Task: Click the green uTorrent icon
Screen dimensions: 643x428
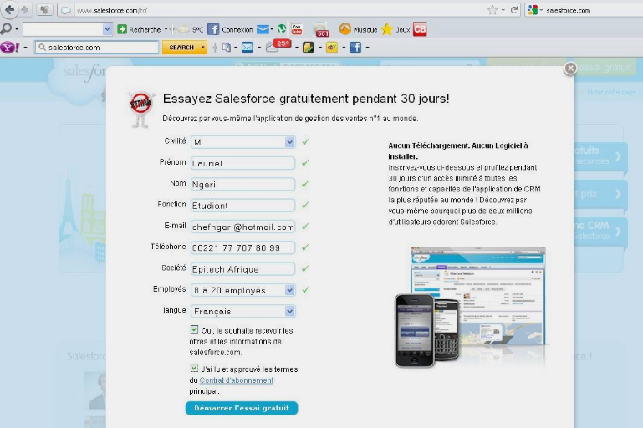Action: [x=282, y=28]
